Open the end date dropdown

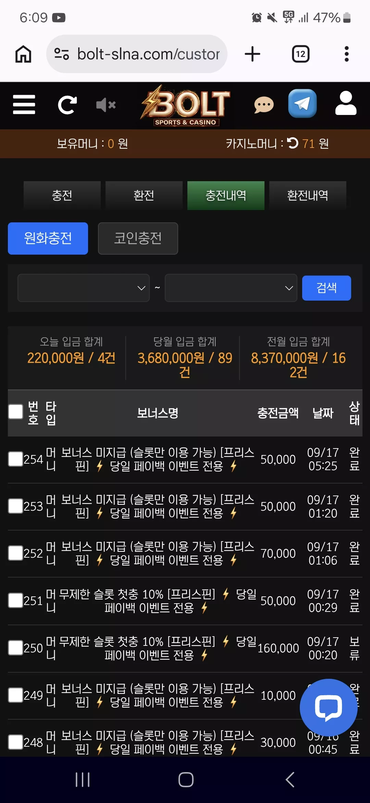[231, 288]
